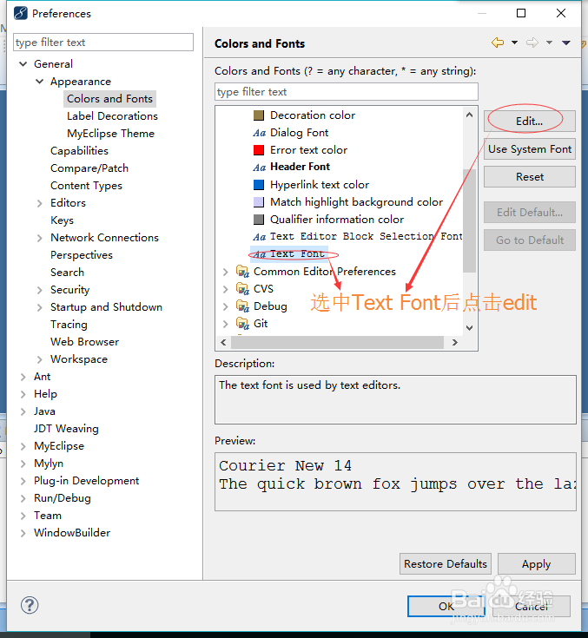
Task: Click the Preferences window app icon
Action: click(x=20, y=13)
